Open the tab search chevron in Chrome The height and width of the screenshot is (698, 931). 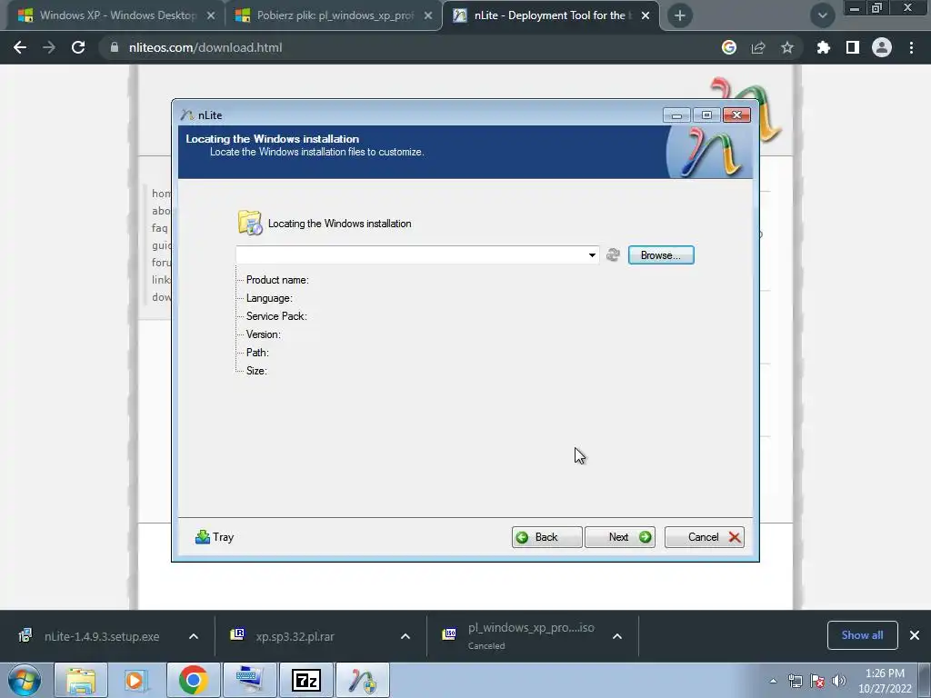pyautogui.click(x=822, y=15)
